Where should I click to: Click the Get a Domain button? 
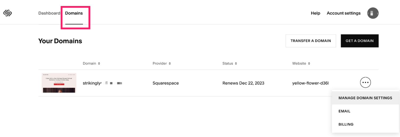359,41
